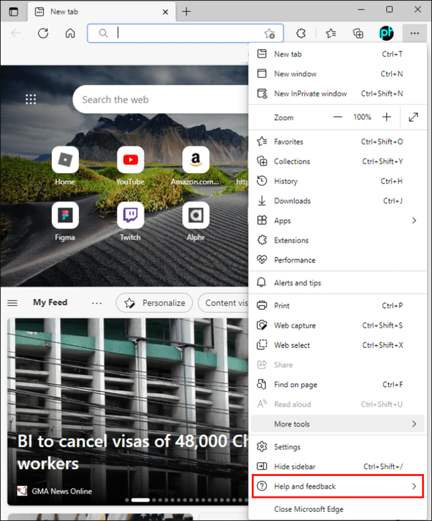Expand the Help and feedback submenu
This screenshot has width=432, height=521.
(x=337, y=486)
